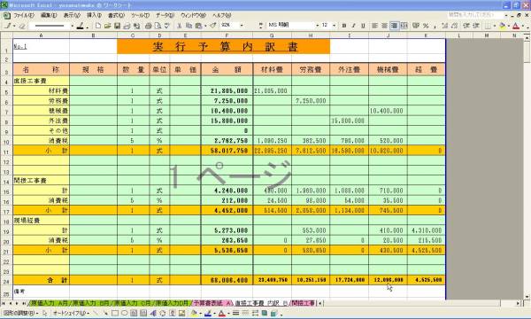
Task: Click the Save icon in the toolbar
Action: coord(117,26)
